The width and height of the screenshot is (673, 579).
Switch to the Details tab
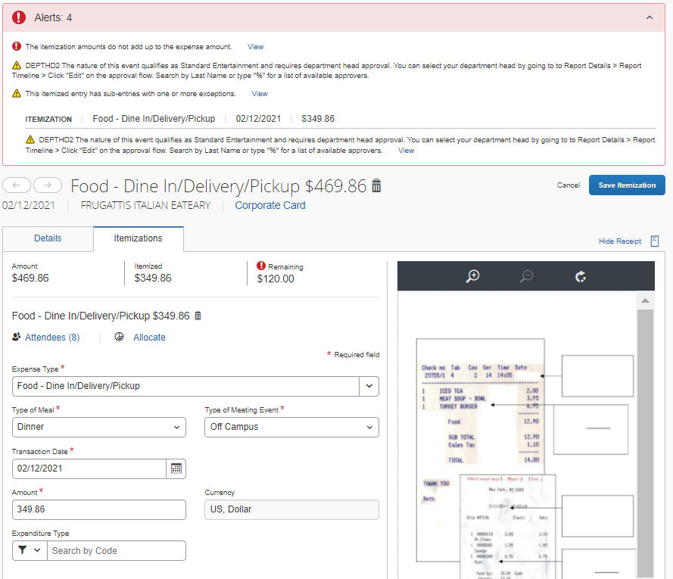pos(48,238)
